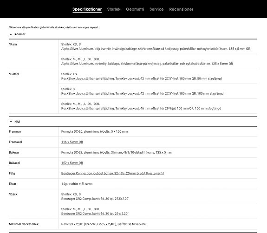
Task: Go to the Recensioner tab
Action: coord(181,9)
